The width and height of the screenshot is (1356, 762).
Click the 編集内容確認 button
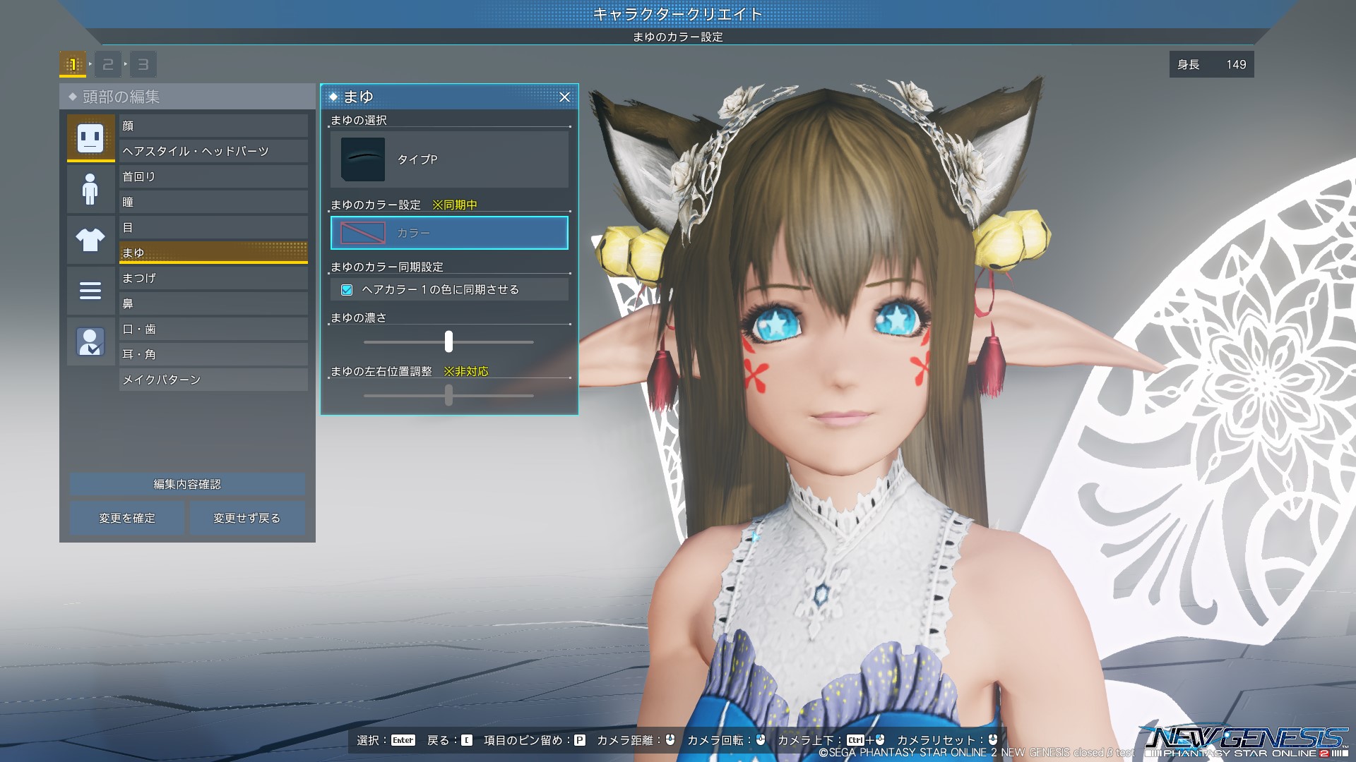click(187, 484)
